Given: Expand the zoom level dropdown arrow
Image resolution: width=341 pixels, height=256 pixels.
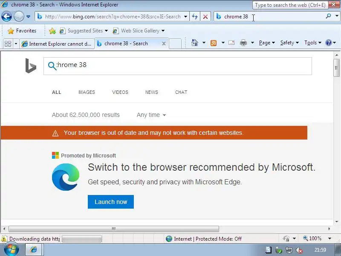Looking at the screenshot, I should pos(329,239).
